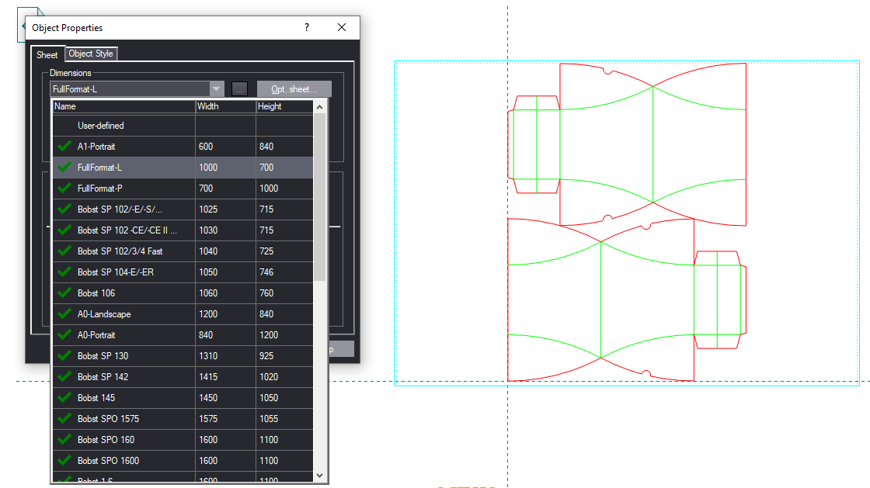Click the green checkmark next to Bobst 106
Viewport: 870px width, 488px height.
click(x=64, y=292)
